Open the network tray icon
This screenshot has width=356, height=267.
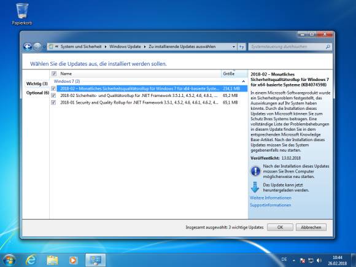(311, 260)
